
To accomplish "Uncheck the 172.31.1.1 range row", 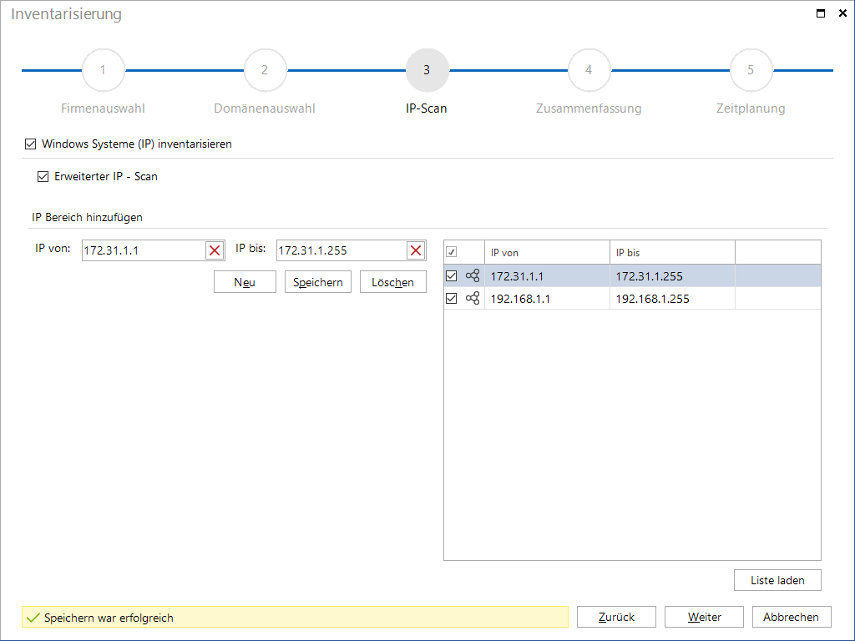I will tap(452, 275).
